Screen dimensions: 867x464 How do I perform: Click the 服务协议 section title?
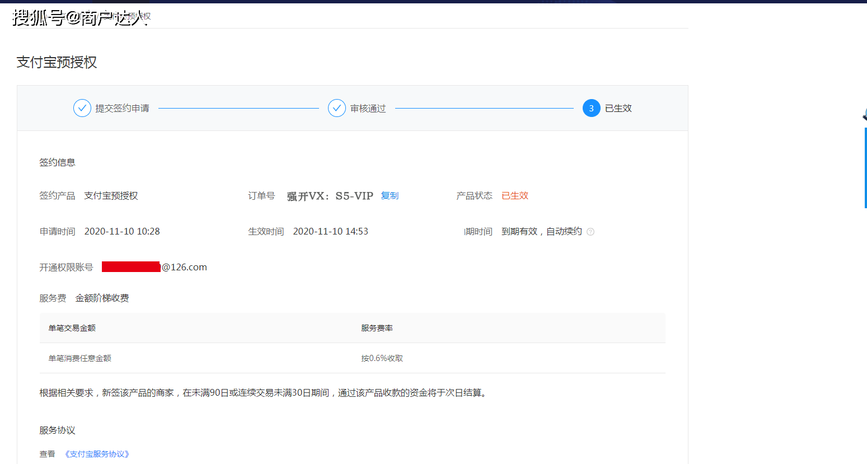click(57, 430)
